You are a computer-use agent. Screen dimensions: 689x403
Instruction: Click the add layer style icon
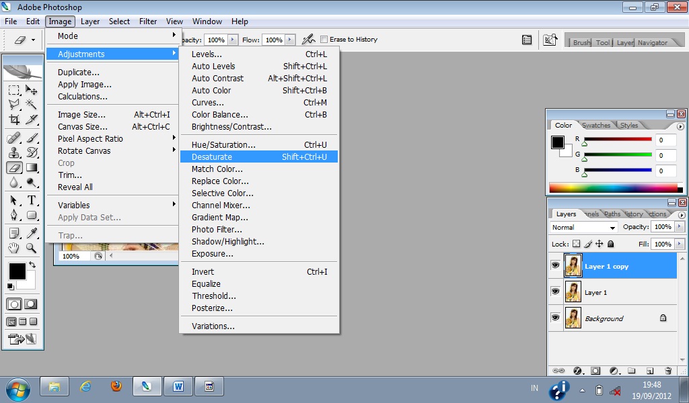coord(578,371)
